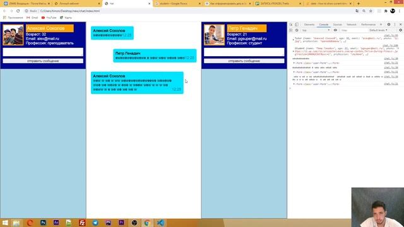The image size is (404, 227).
Task: Open the DevTools three-dot customize menu
Action: pyautogui.click(x=395, y=25)
